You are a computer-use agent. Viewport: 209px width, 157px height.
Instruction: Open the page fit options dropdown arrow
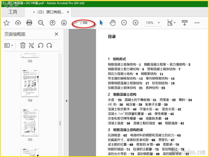coord(175,23)
